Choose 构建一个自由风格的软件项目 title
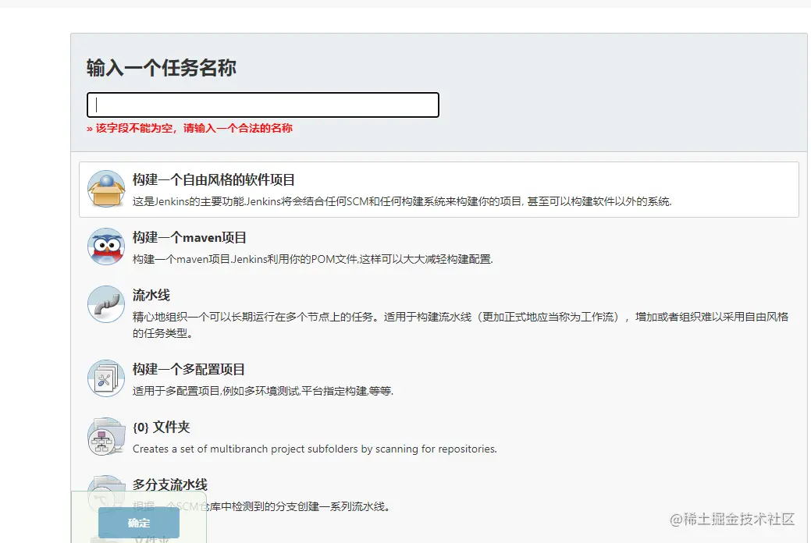811x543 pixels. pyautogui.click(x=214, y=179)
